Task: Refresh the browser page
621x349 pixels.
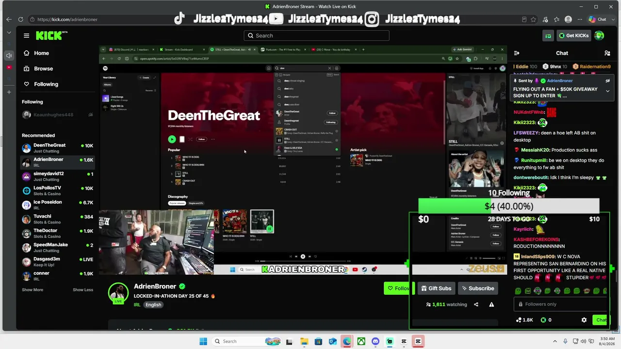Action: (20, 19)
